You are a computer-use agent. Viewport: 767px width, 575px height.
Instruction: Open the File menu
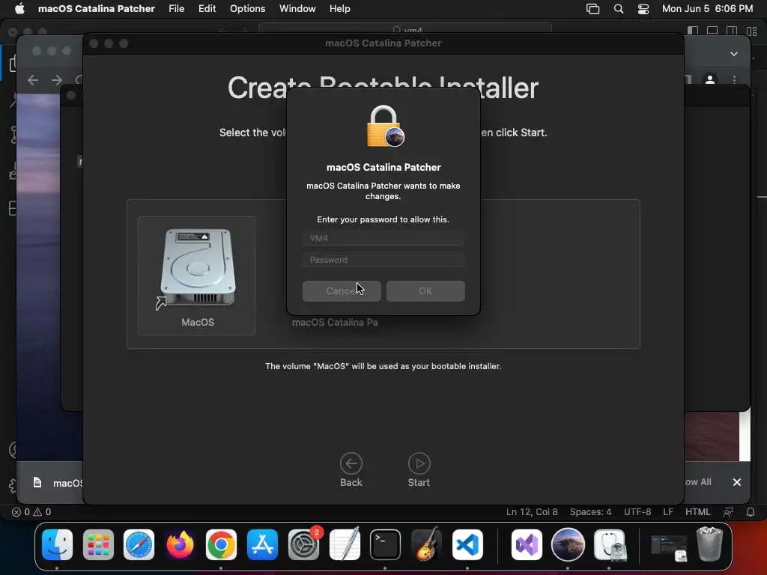pos(176,9)
